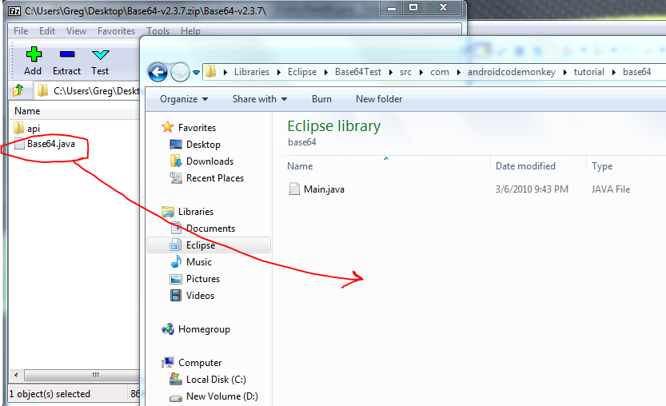Viewport: 666px width, 406px height.
Task: Open the Organize dropdown
Action: tap(184, 99)
